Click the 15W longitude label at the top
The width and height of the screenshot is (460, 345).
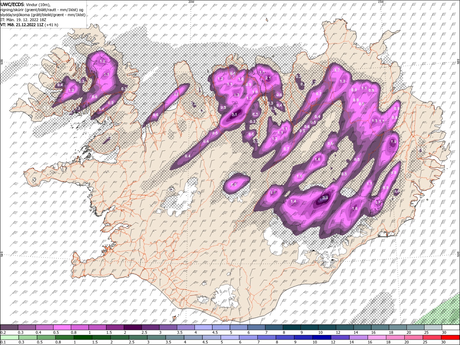380,2
